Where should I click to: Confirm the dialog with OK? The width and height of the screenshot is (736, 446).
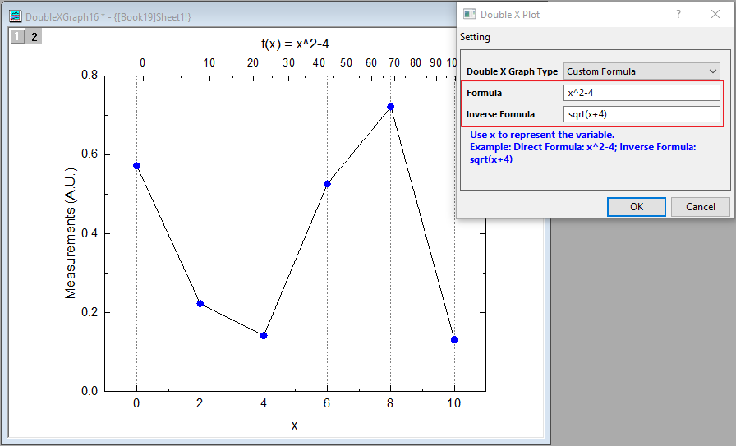click(637, 207)
